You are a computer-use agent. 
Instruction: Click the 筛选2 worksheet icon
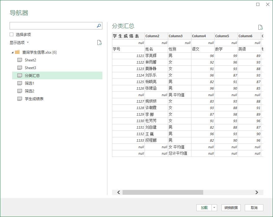click(19, 91)
